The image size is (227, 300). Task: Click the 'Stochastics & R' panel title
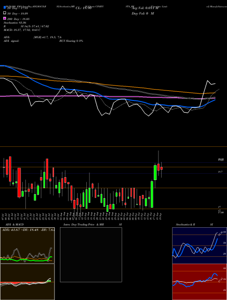pos(186,225)
